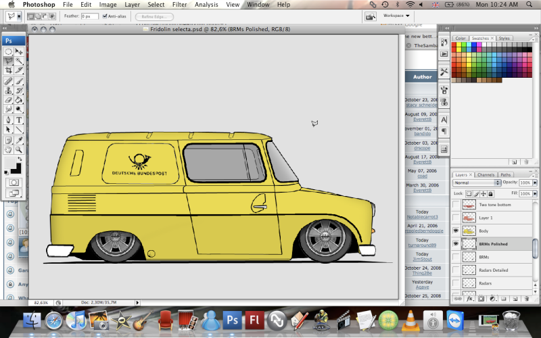
Task: Select the Eyedropper tool
Action: pyautogui.click(x=19, y=141)
